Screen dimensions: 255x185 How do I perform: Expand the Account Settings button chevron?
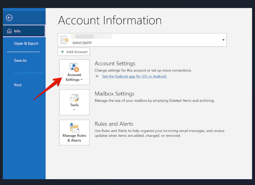[82, 80]
